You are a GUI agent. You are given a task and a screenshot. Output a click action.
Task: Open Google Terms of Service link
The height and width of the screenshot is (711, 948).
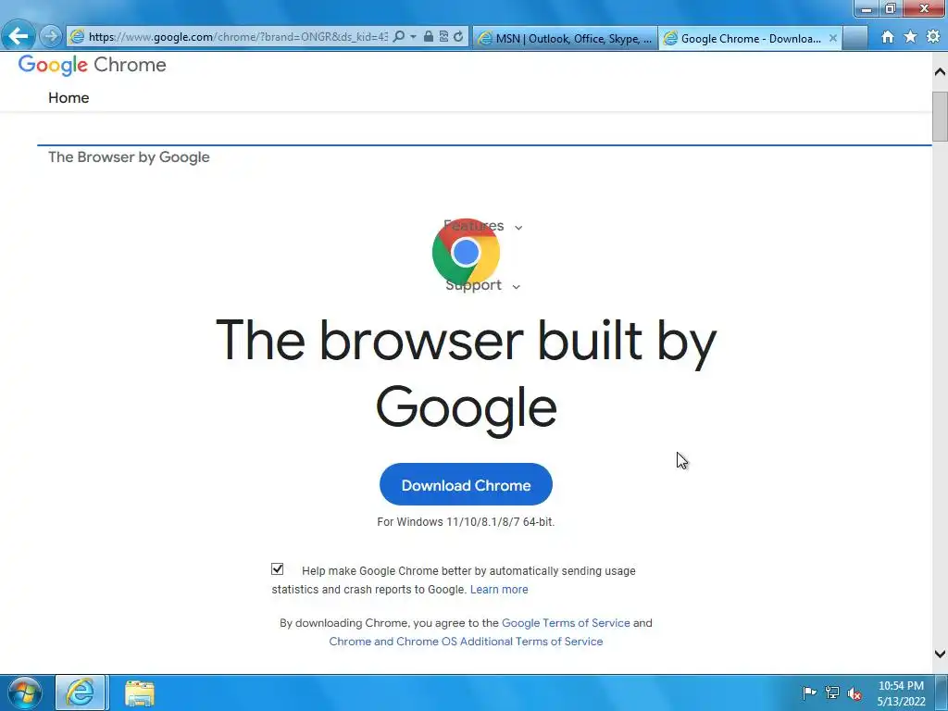pos(566,623)
